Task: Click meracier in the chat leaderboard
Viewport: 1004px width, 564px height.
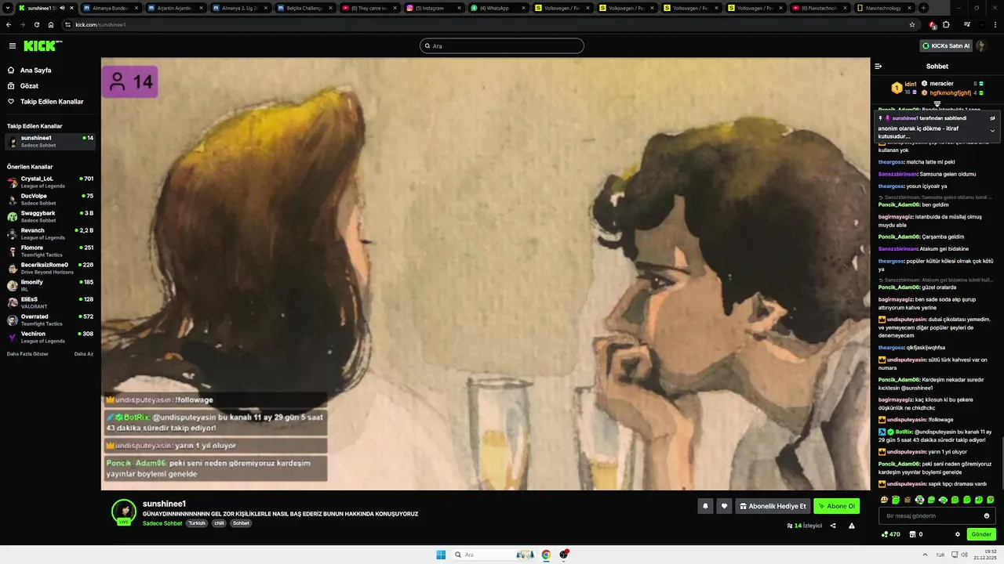Action: pyautogui.click(x=941, y=84)
